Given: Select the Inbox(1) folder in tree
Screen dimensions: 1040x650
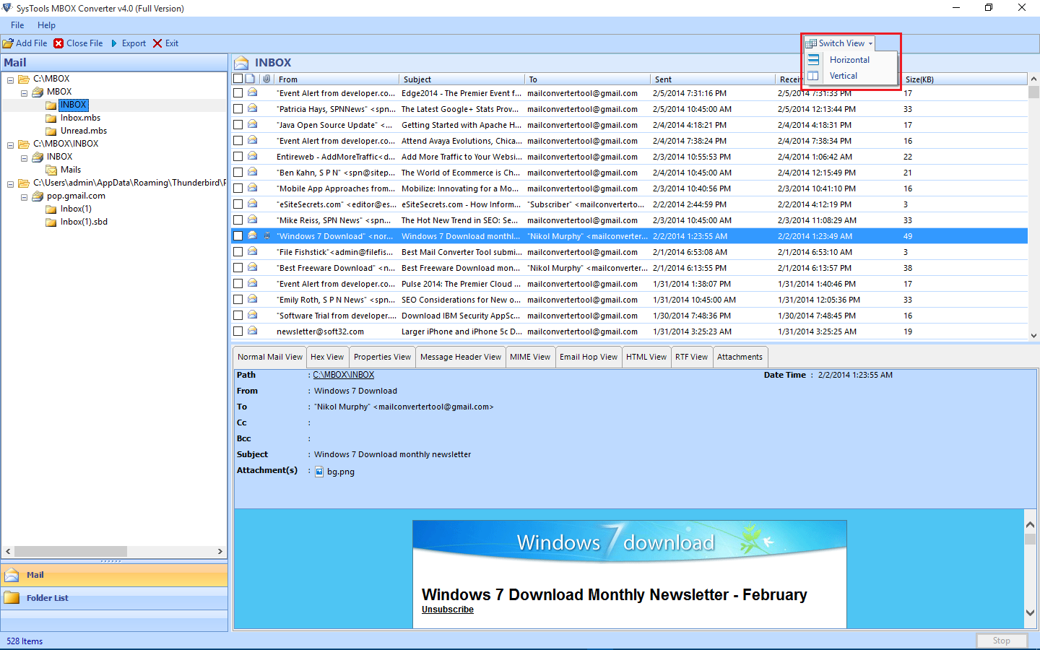Looking at the screenshot, I should [x=76, y=209].
